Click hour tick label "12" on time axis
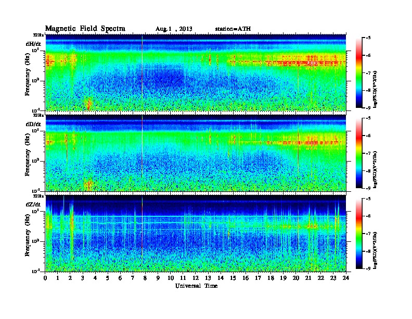Image resolution: width=412 pixels, height=319 pixels. pos(196,278)
